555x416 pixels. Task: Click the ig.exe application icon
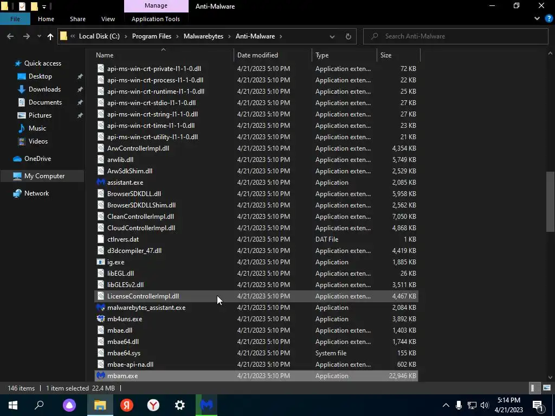click(101, 262)
